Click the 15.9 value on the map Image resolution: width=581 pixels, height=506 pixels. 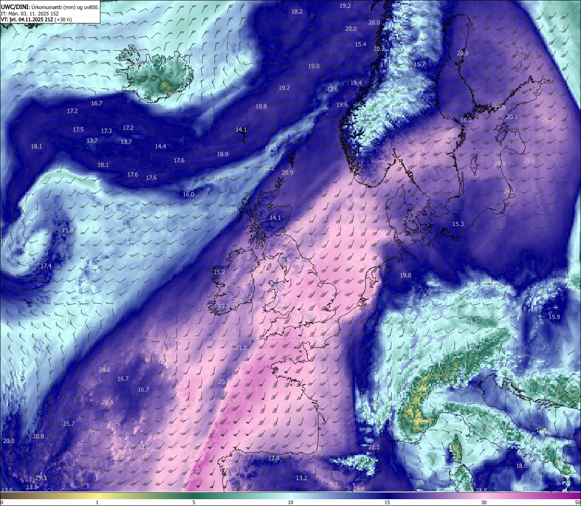click(554, 317)
